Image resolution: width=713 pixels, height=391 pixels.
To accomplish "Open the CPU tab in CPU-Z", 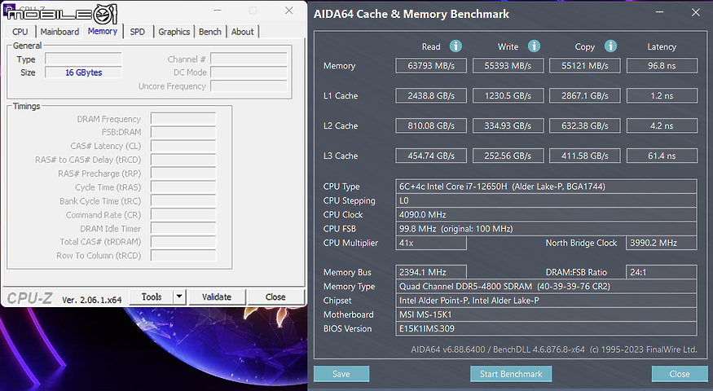I will point(20,32).
